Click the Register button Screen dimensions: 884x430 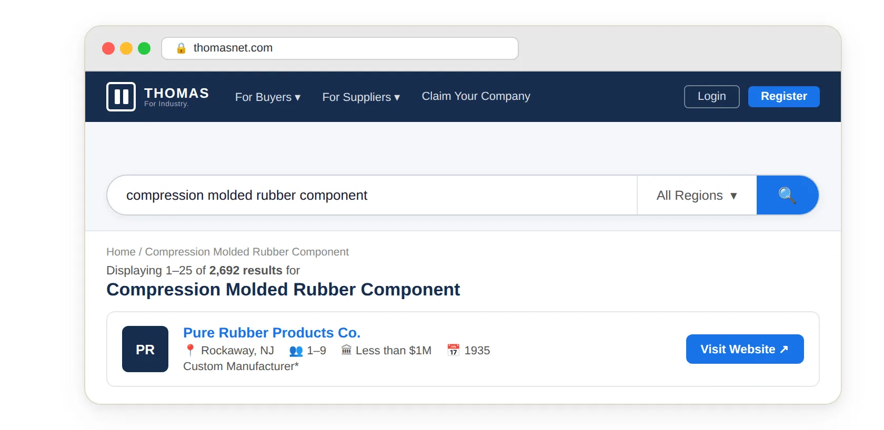(x=783, y=97)
